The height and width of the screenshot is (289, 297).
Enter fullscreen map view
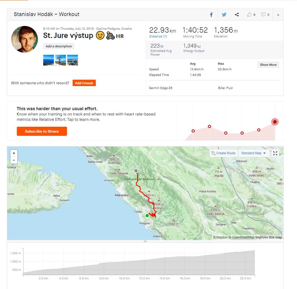click(x=275, y=153)
